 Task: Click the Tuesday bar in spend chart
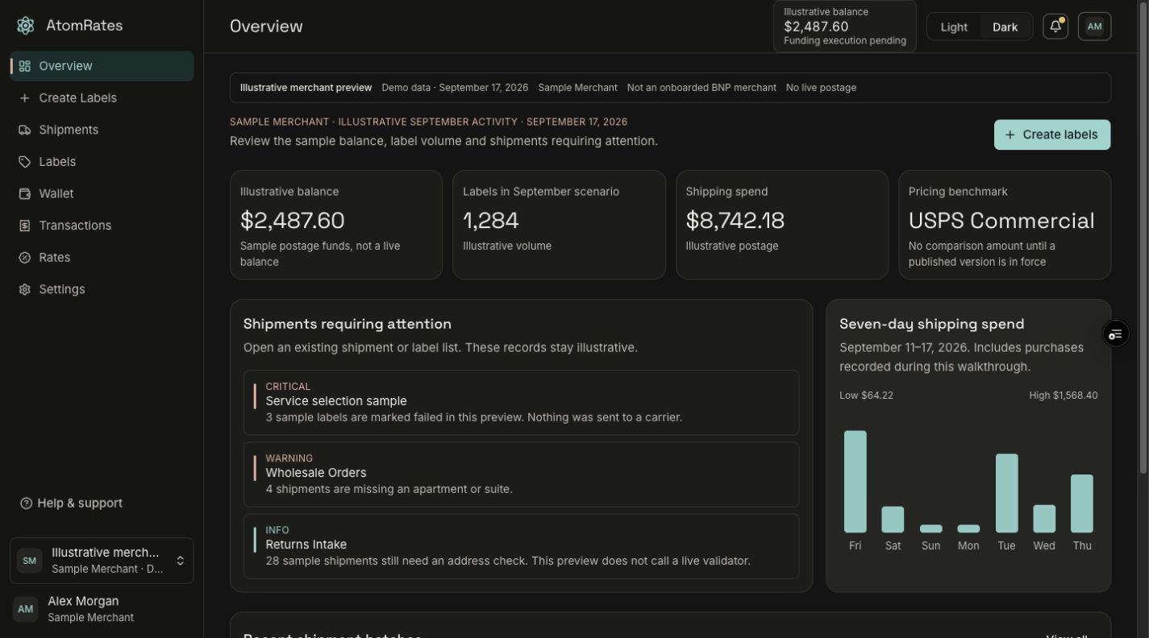[x=1007, y=493]
